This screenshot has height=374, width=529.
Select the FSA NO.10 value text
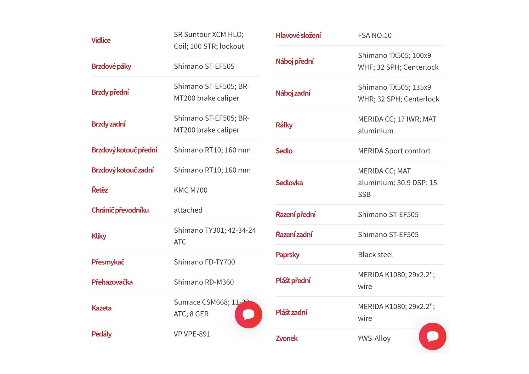pyautogui.click(x=374, y=36)
